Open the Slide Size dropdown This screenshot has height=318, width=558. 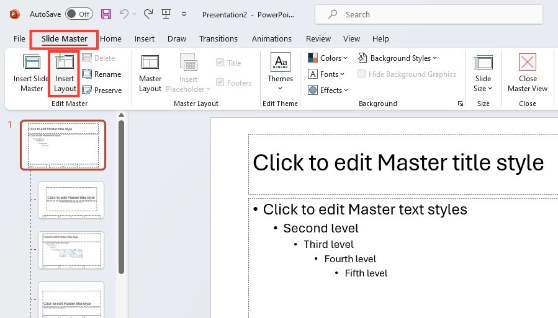pyautogui.click(x=483, y=74)
